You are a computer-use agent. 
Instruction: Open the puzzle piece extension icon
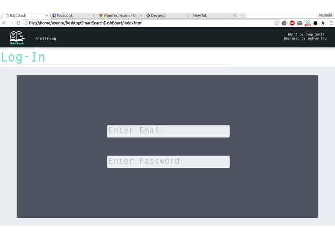[323, 23]
